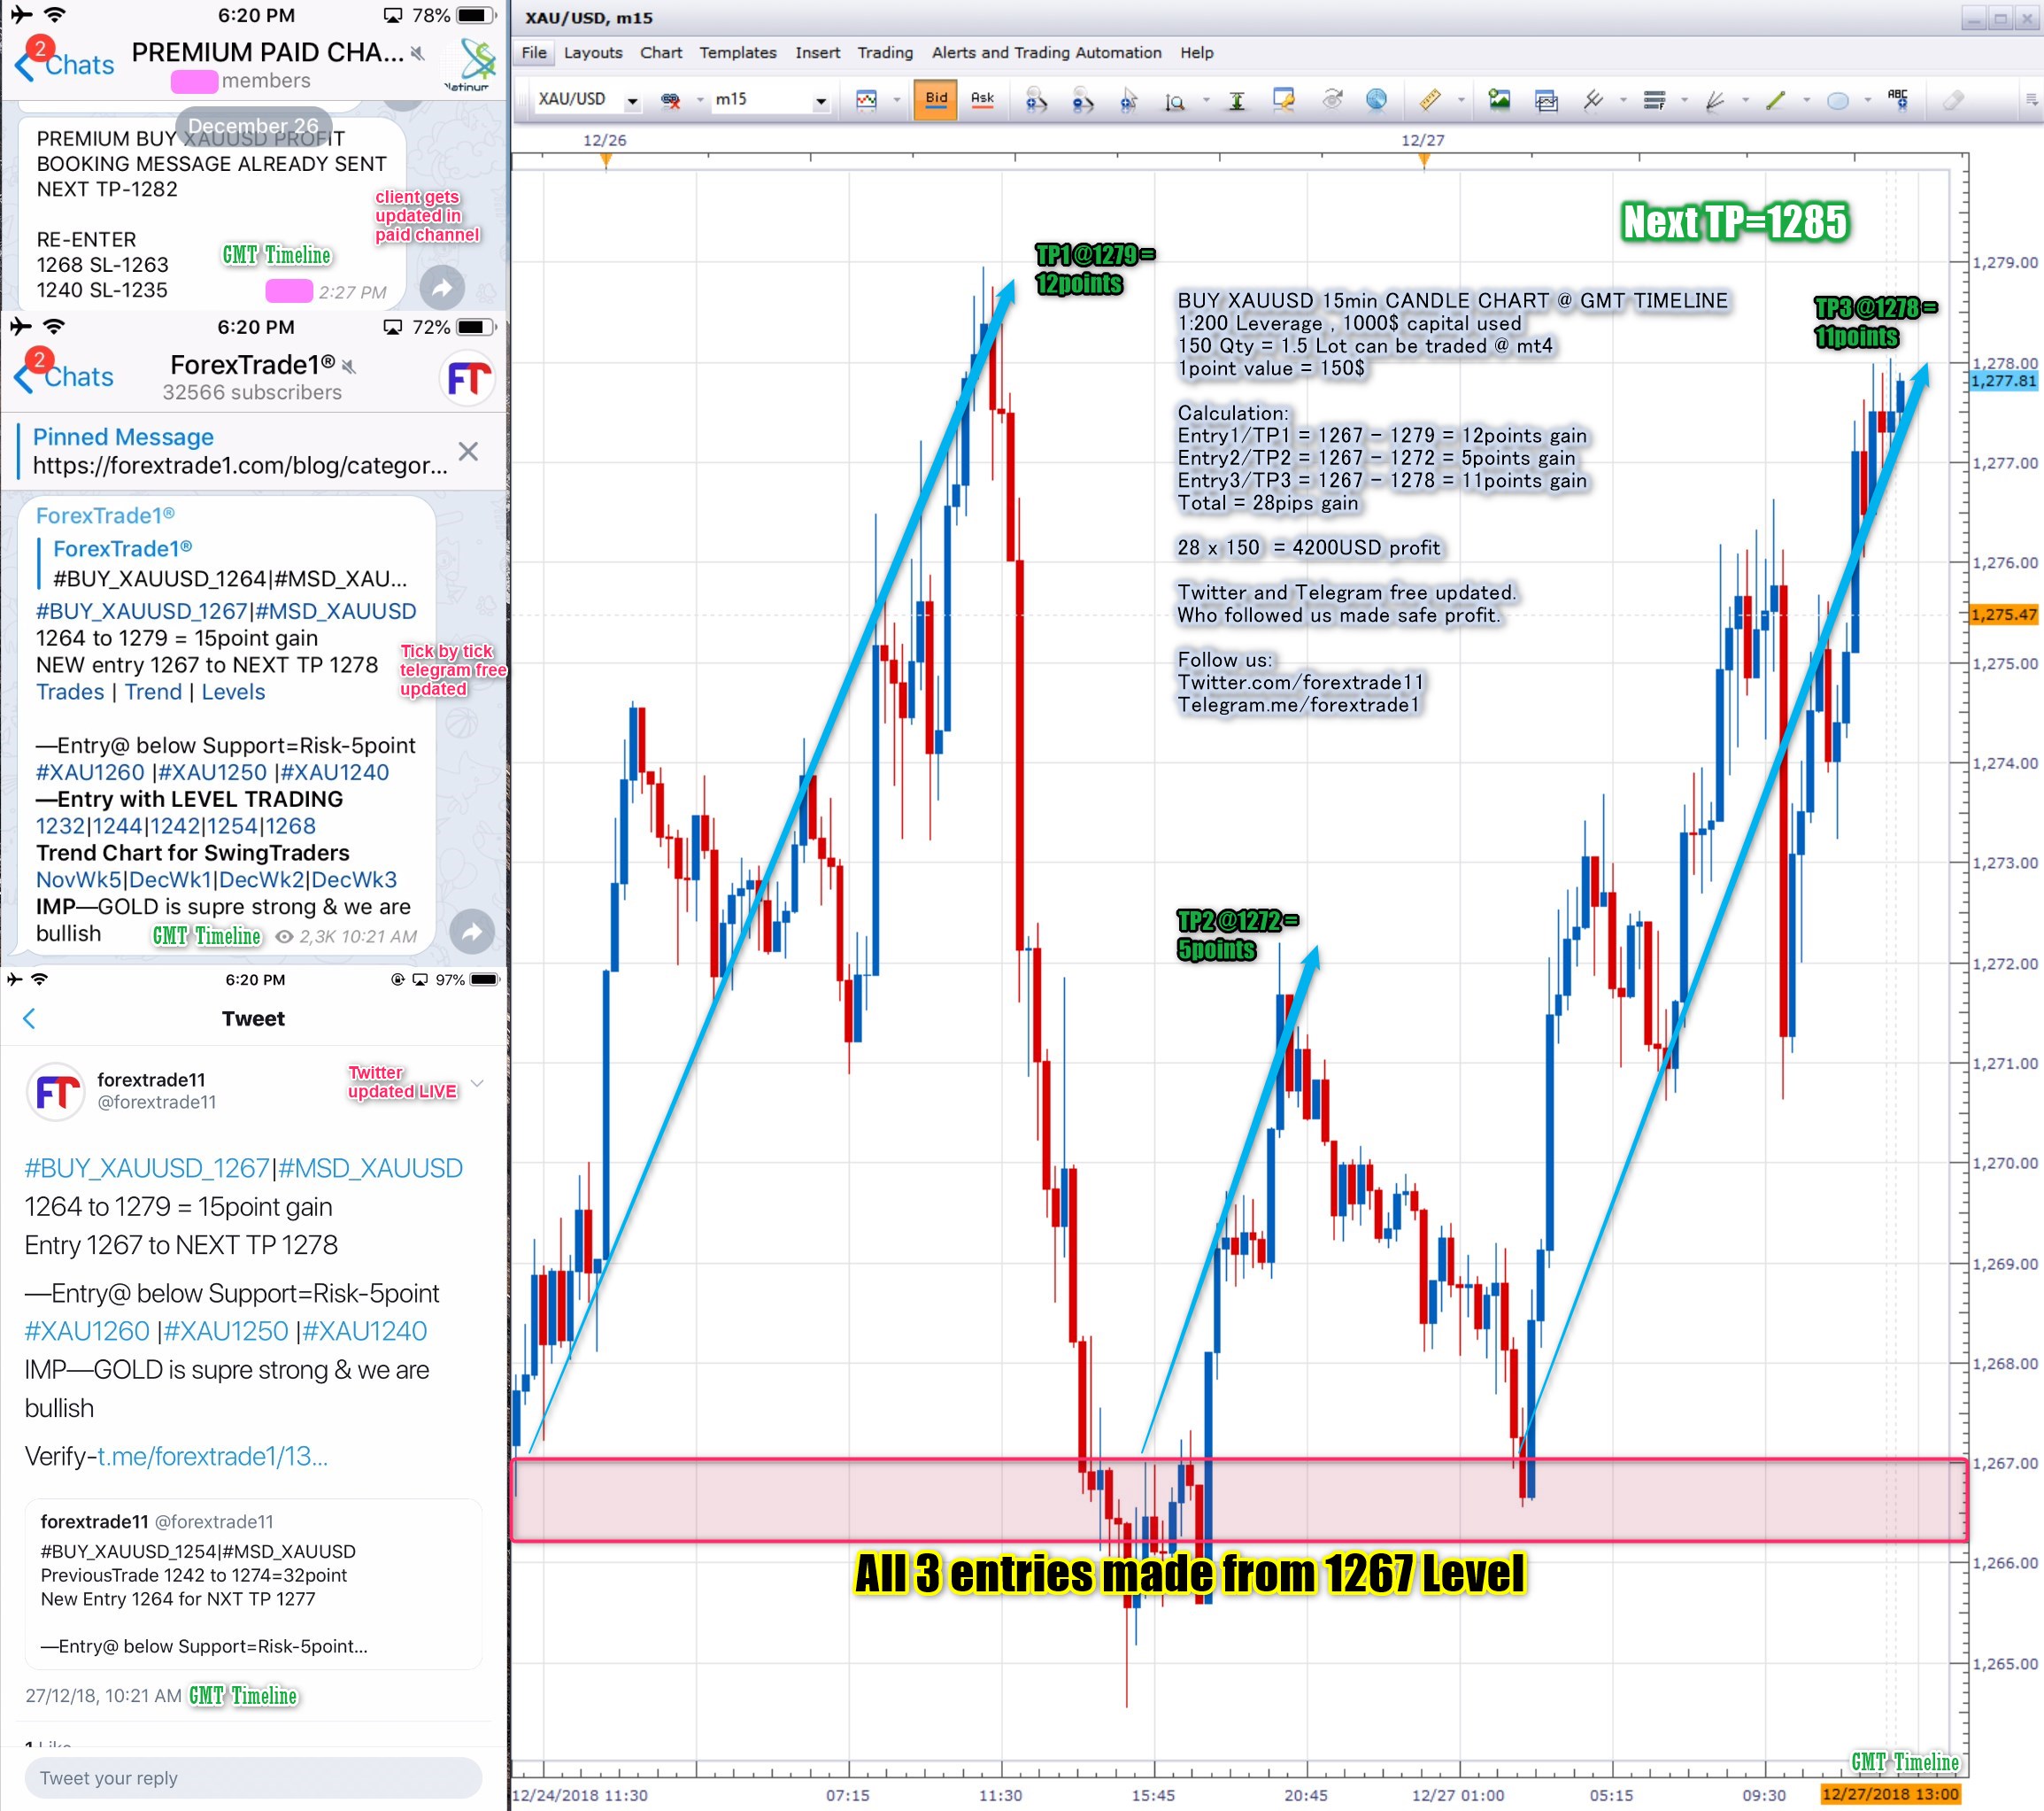Image resolution: width=2044 pixels, height=1811 pixels.
Task: Expand the chart type dropdown arrow
Action: pos(897,100)
